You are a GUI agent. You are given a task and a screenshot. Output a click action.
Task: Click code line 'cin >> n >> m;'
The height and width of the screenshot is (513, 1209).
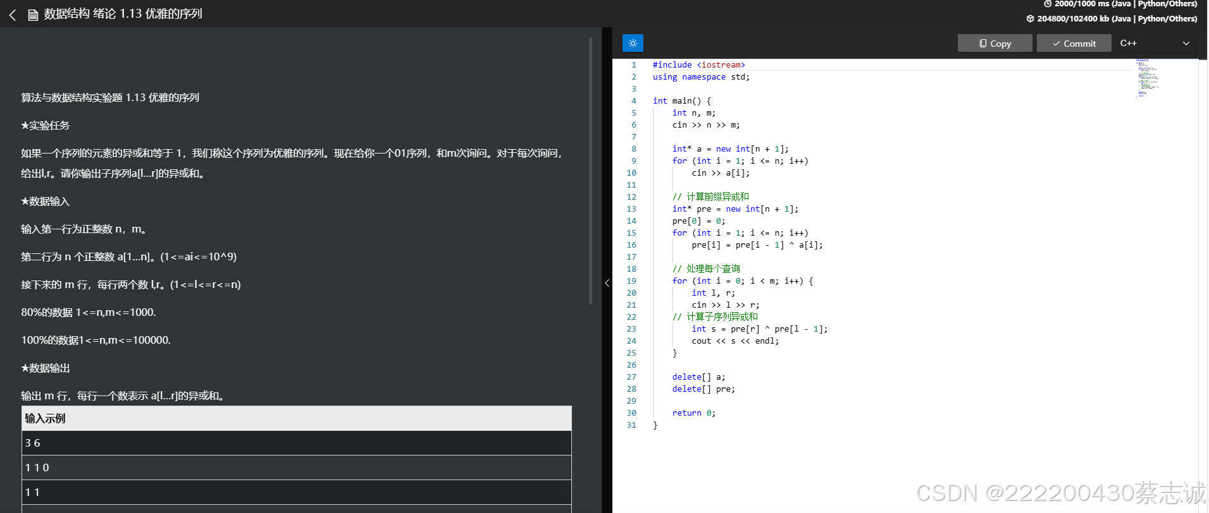point(706,124)
